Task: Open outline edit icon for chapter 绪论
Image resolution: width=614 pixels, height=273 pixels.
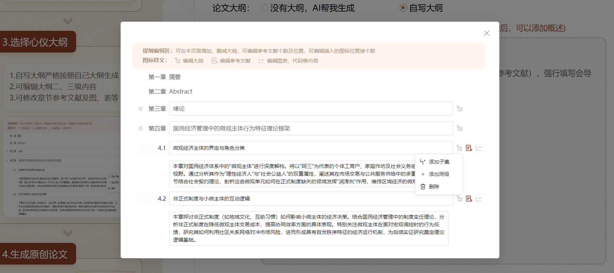Action: click(459, 109)
